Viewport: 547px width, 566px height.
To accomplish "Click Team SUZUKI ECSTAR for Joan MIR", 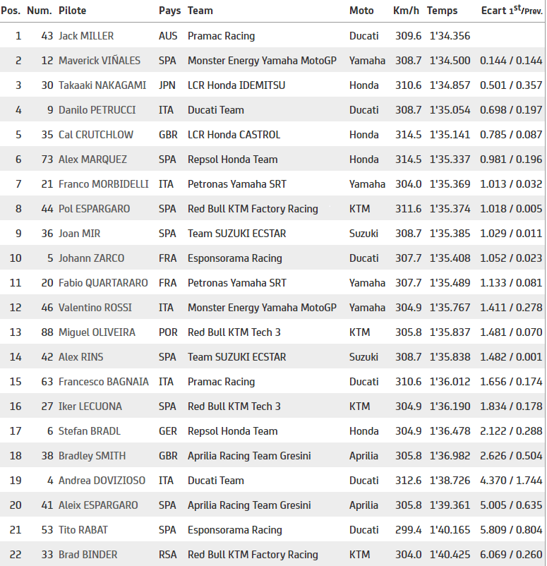I will point(236,234).
